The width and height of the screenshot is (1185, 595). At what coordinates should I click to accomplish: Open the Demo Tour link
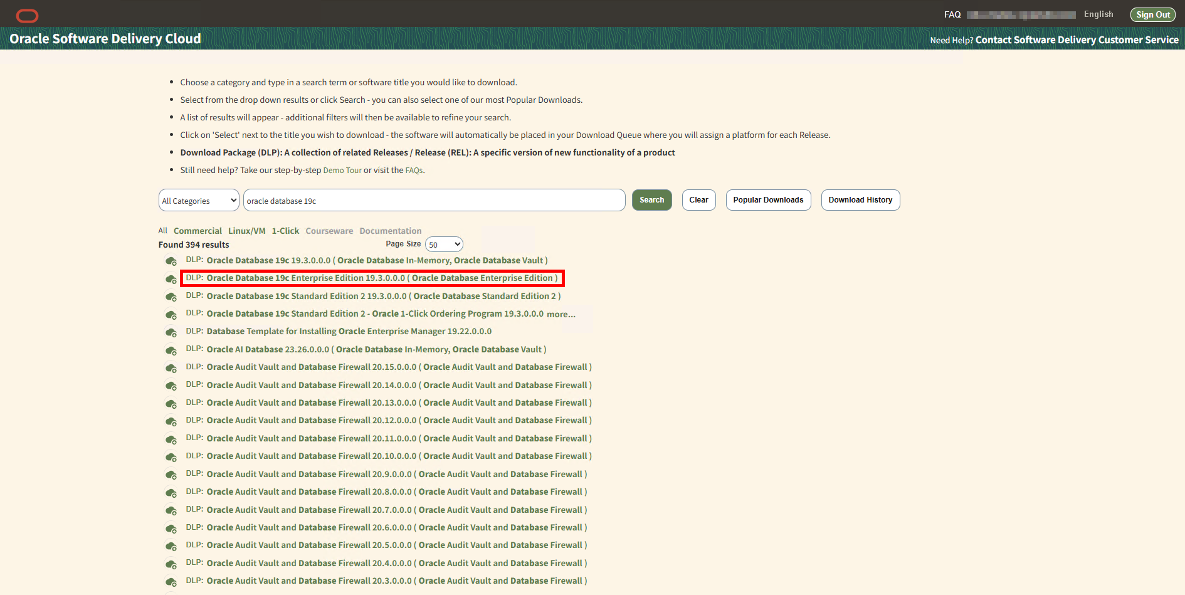pos(342,171)
